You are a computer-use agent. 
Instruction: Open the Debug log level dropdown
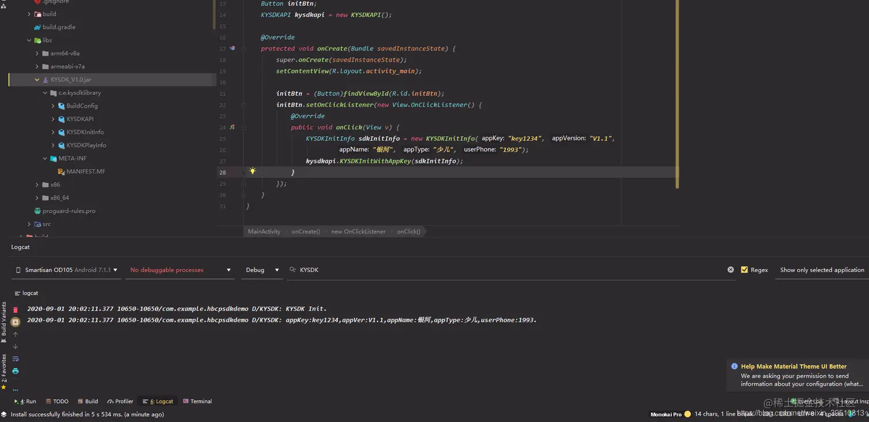pyautogui.click(x=262, y=270)
